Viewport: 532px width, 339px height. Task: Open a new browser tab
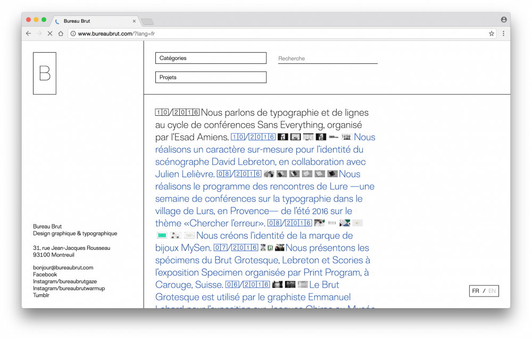(x=147, y=22)
